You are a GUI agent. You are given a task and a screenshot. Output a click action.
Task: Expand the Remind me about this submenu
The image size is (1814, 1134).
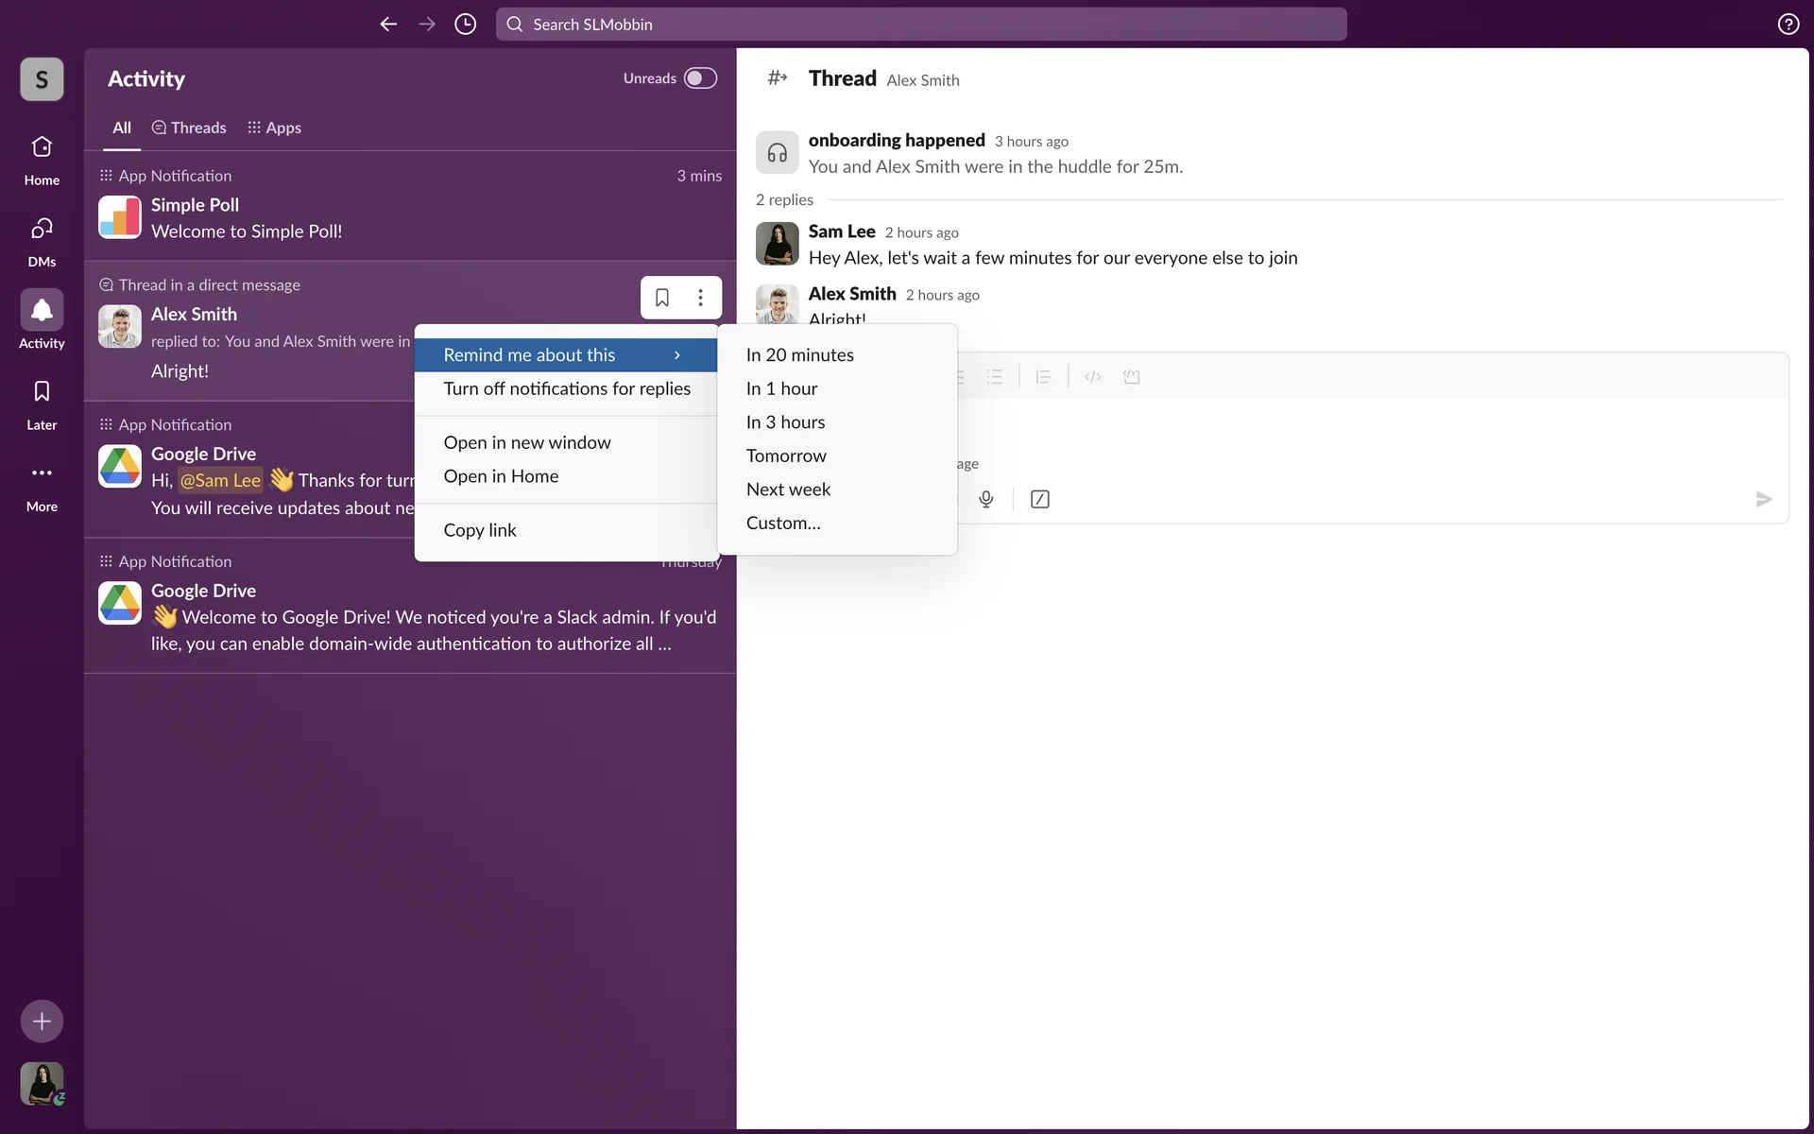565,355
